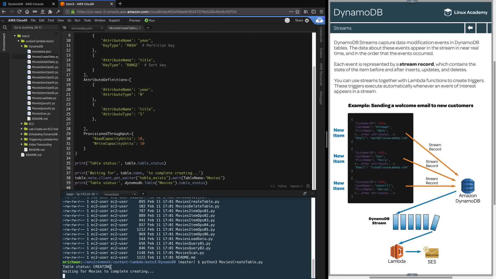Collapse the DynamoDB folder
Image resolution: width=496 pixels, height=279 pixels.
[22, 46]
